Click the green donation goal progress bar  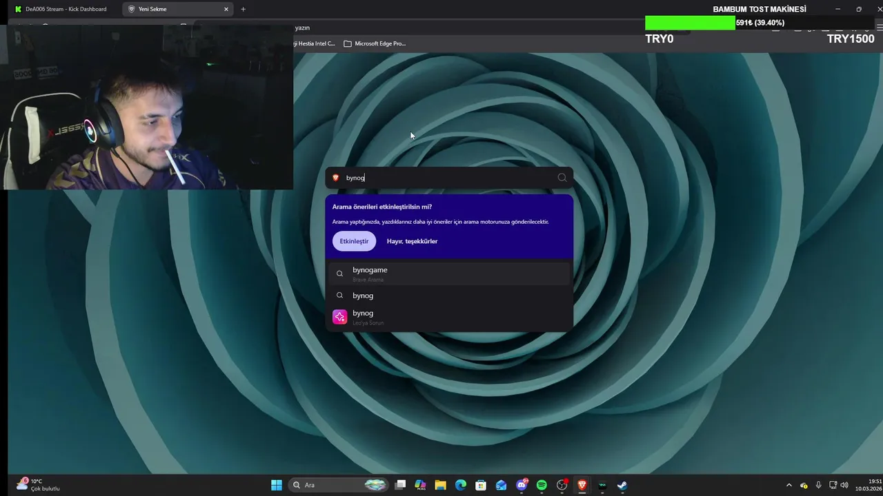coord(690,23)
